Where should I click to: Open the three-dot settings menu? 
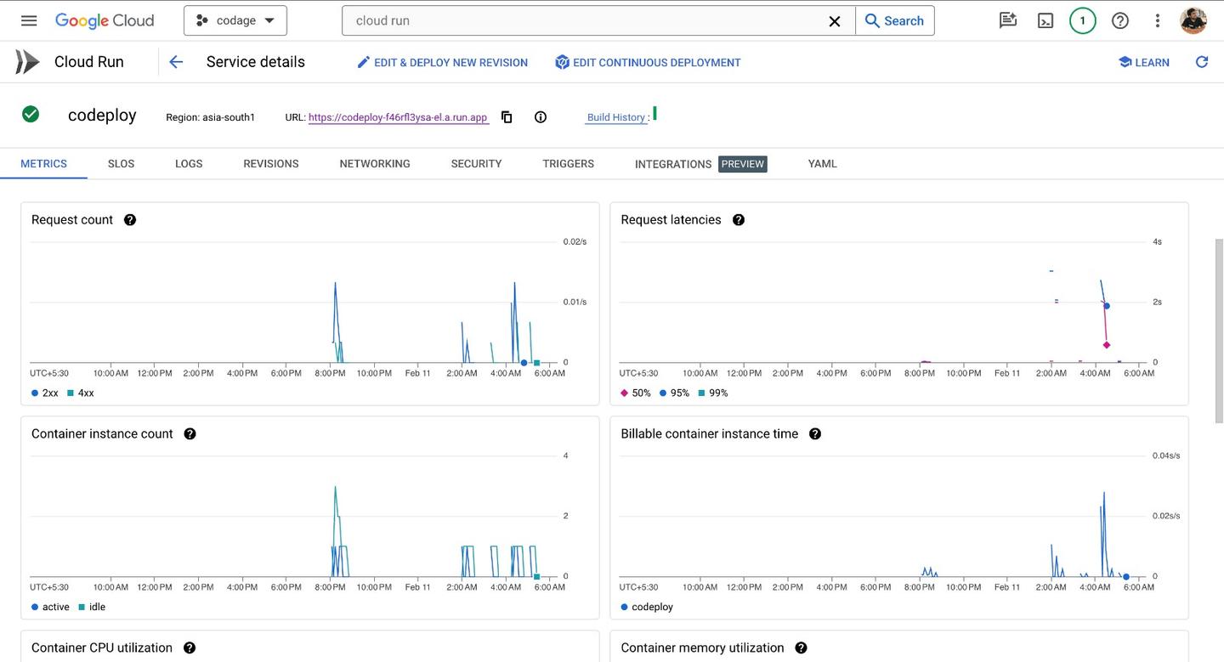(x=1157, y=20)
